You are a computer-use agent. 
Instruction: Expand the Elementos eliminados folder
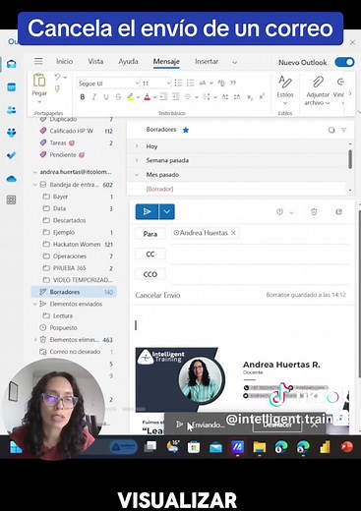35,340
